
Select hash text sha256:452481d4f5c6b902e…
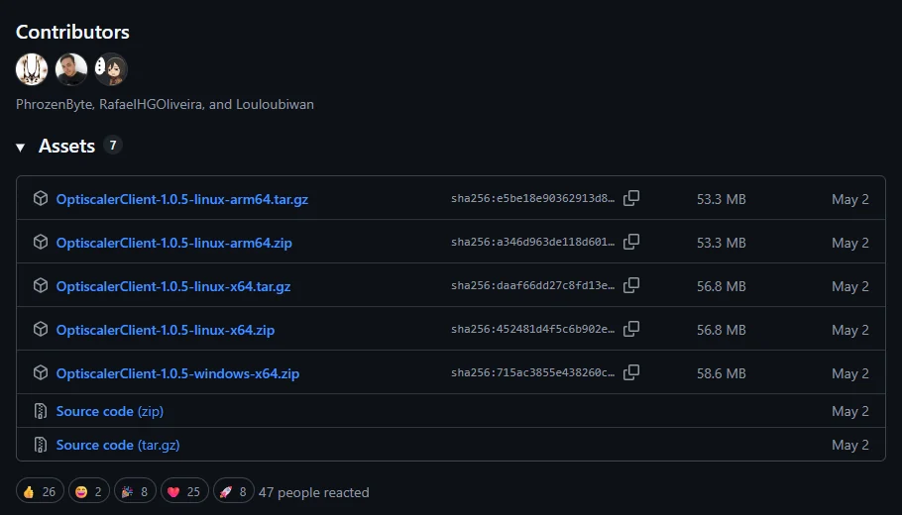[x=532, y=330]
